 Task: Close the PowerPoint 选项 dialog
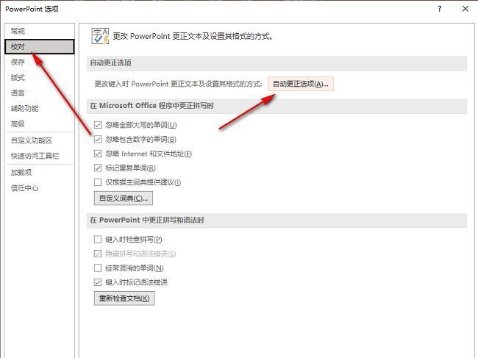click(465, 9)
